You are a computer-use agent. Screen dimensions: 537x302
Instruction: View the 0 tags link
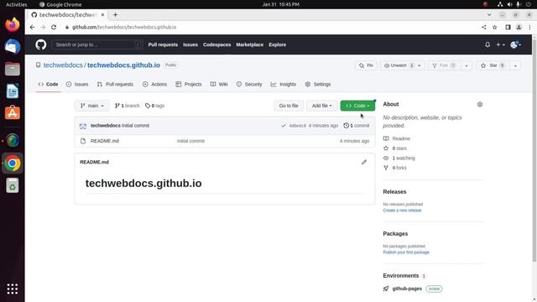154,106
